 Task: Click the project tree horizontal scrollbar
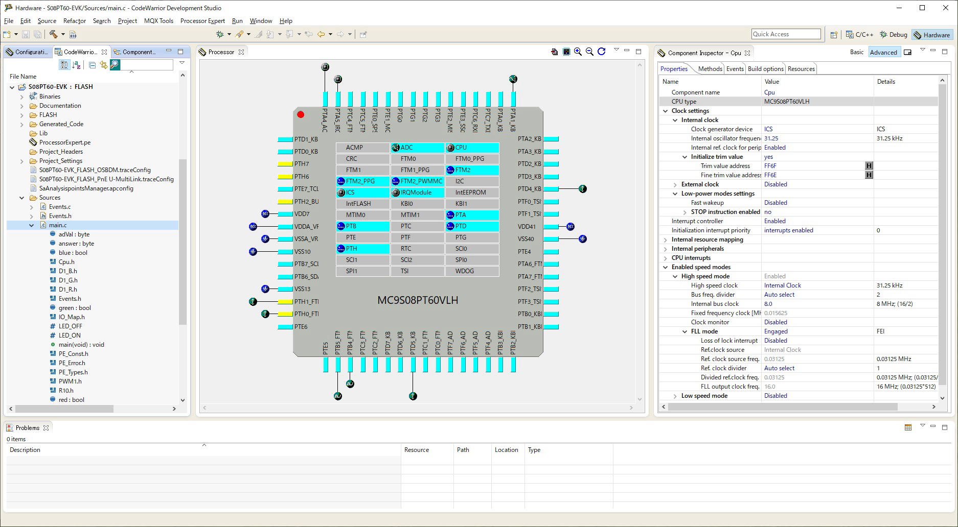click(x=64, y=409)
